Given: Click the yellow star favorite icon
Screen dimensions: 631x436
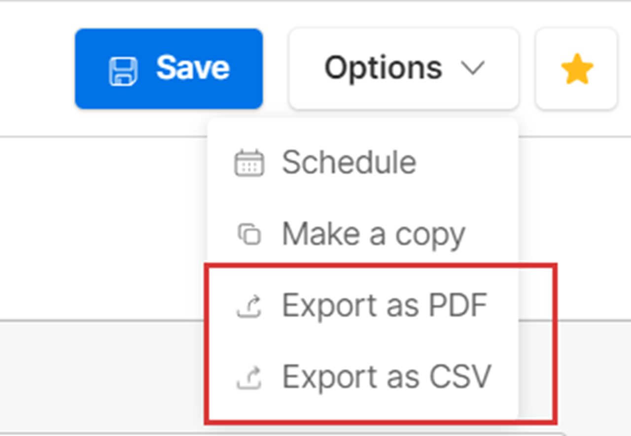Looking at the screenshot, I should [x=577, y=69].
